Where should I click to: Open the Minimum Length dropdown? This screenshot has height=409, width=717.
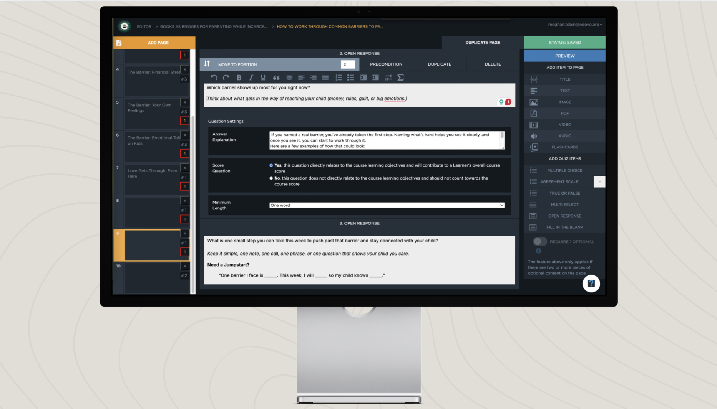(387, 205)
